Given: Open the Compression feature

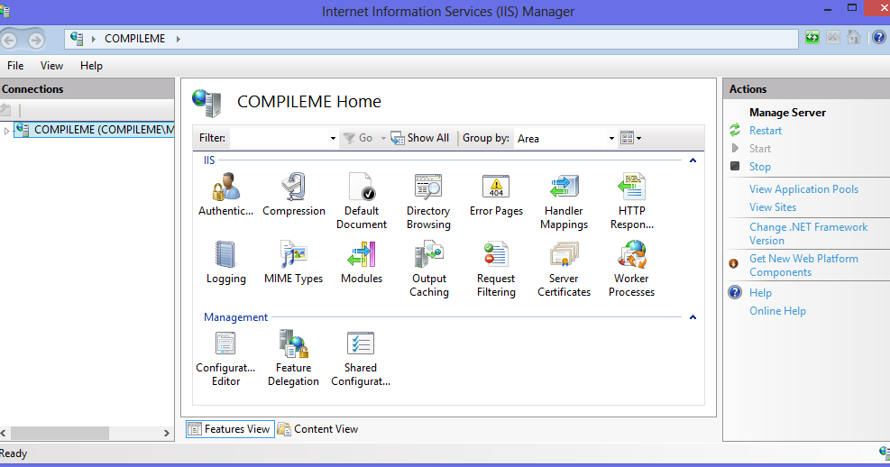Looking at the screenshot, I should point(293,196).
